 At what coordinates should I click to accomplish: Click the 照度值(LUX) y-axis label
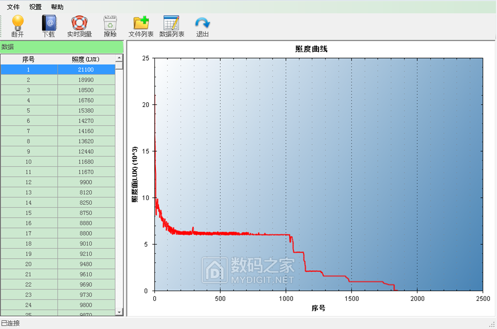point(135,174)
